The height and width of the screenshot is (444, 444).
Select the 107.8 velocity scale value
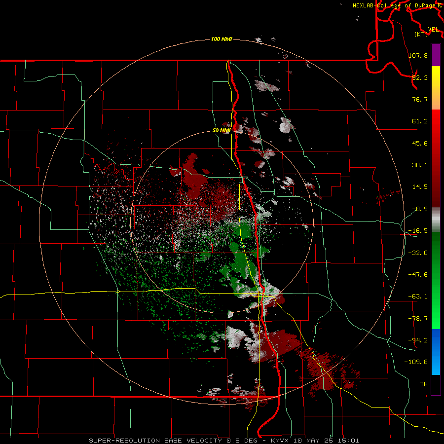pos(418,55)
